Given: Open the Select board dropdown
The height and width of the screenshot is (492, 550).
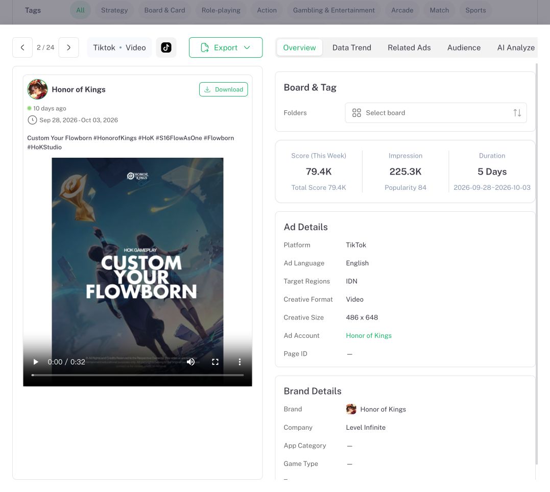Looking at the screenshot, I should coord(436,113).
